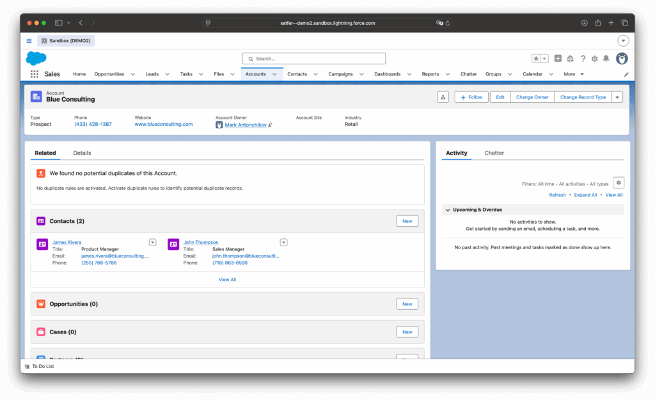Open James Rivera row actions dropdown
Screen dimensions: 655x400
pyautogui.click(x=152, y=242)
